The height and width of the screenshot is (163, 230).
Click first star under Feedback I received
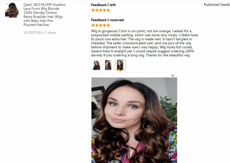pyautogui.click(x=93, y=25)
